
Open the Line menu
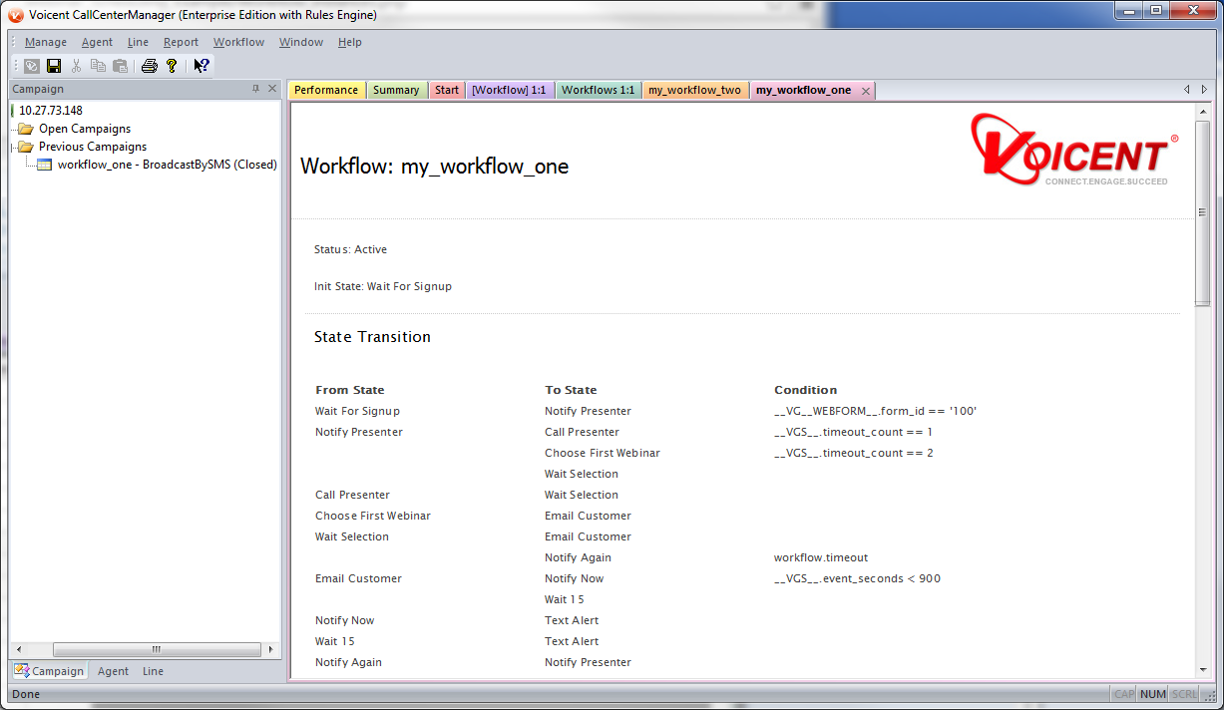pos(138,42)
